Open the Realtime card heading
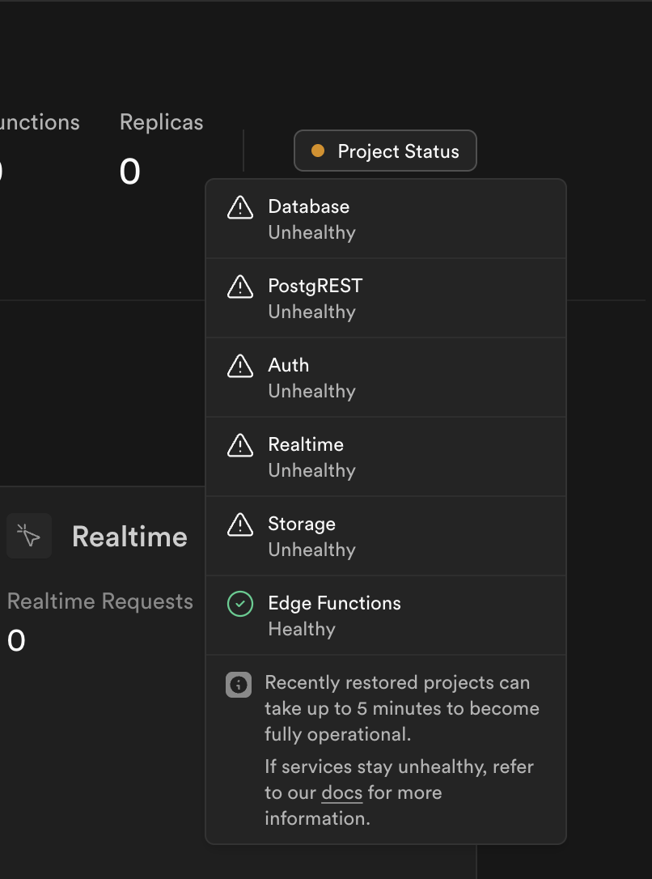Viewport: 652px width, 879px height. click(129, 537)
